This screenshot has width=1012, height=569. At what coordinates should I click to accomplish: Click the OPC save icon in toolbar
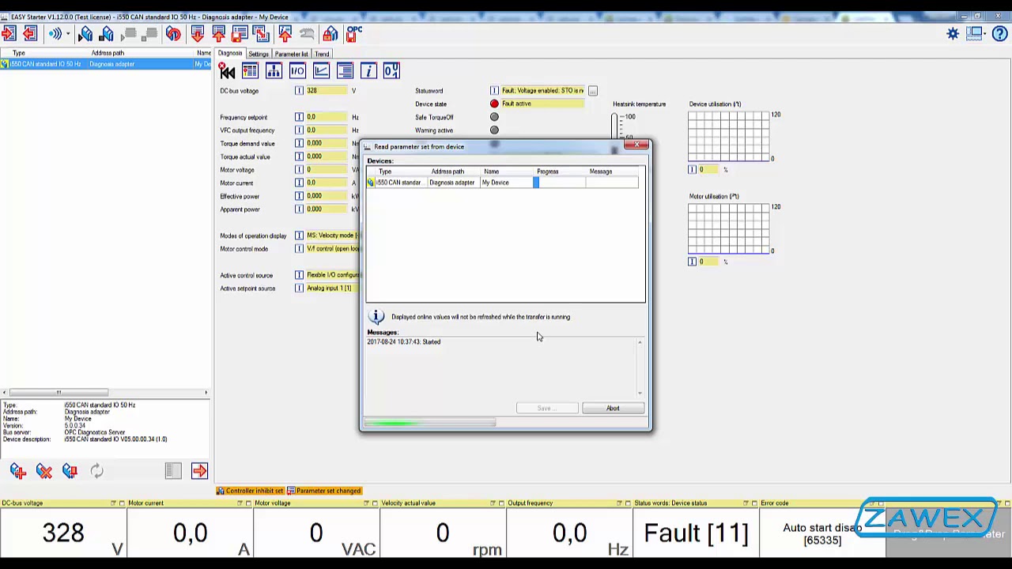coord(353,33)
